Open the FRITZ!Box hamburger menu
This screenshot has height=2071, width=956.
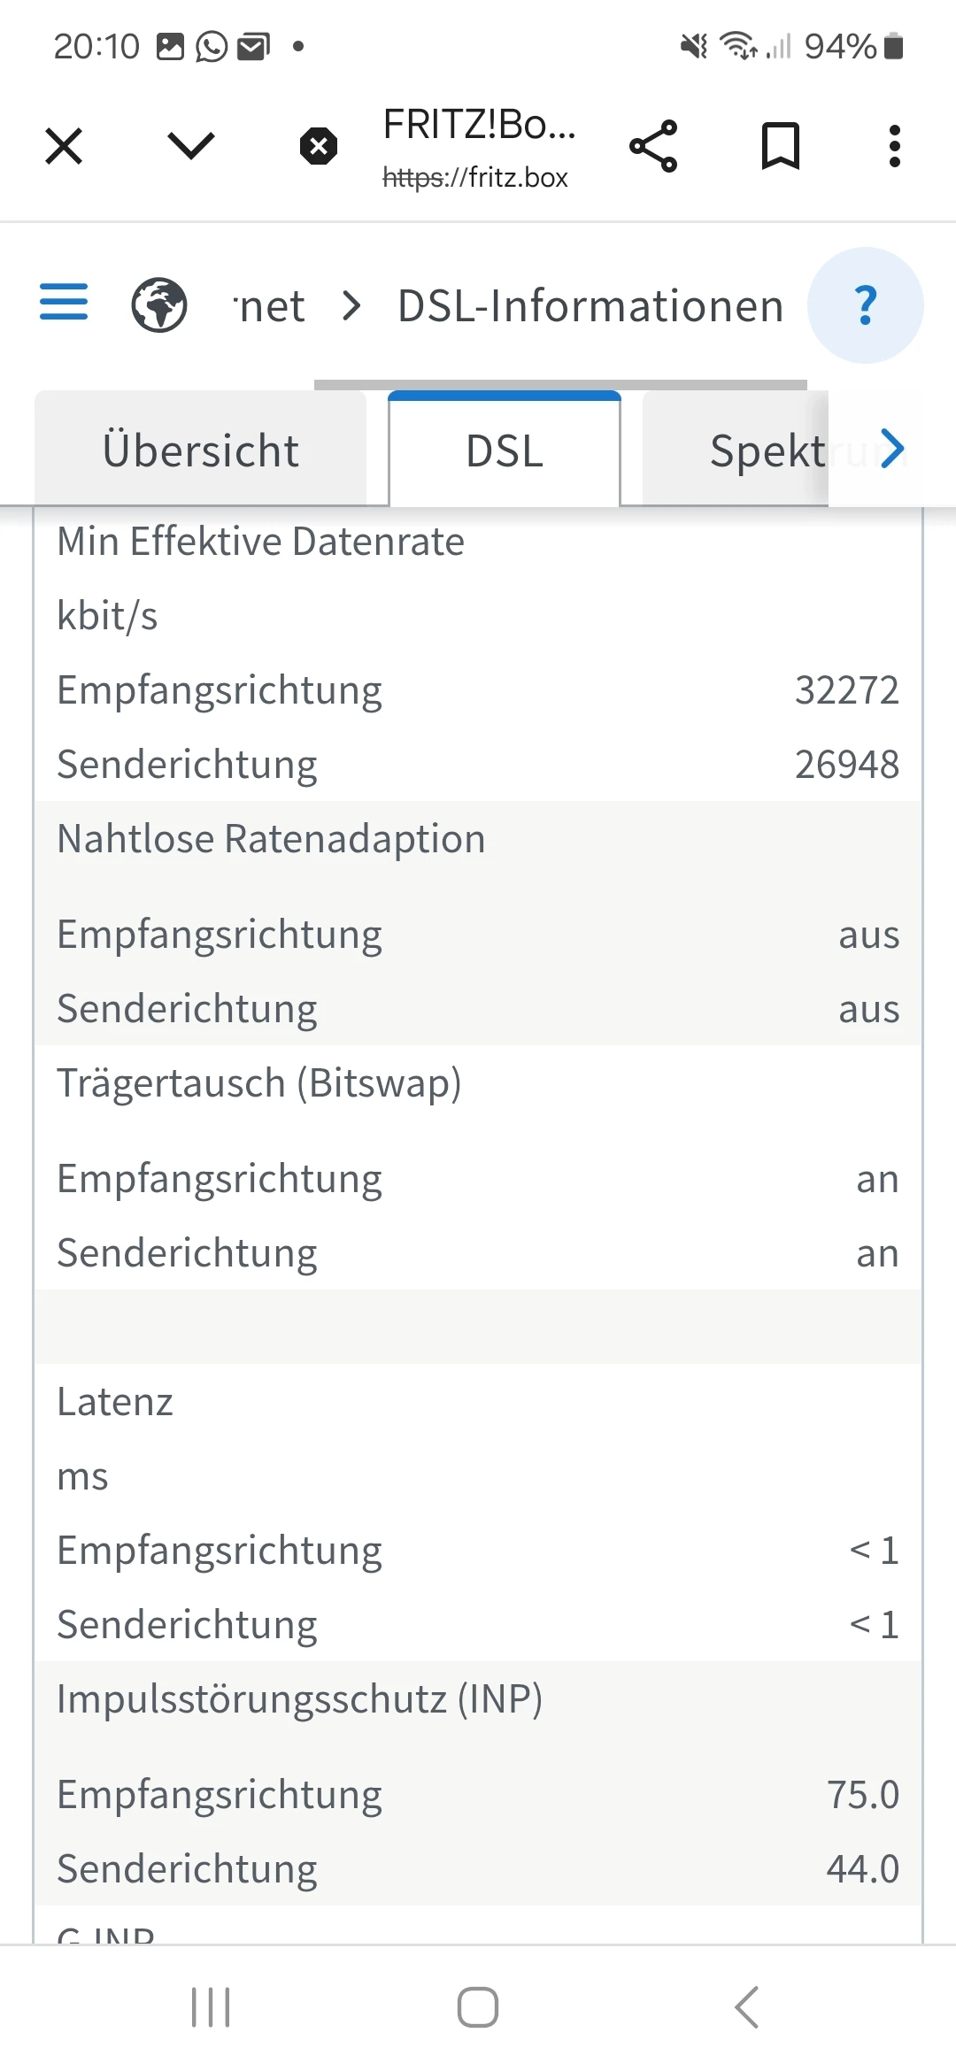point(64,302)
